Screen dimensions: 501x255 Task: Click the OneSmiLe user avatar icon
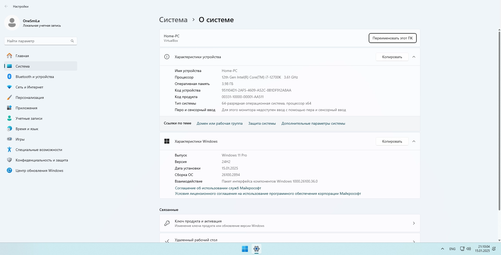tap(12, 23)
